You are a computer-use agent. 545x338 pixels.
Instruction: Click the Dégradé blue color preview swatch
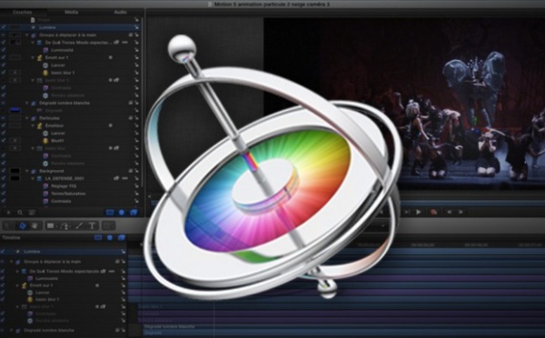(15, 110)
